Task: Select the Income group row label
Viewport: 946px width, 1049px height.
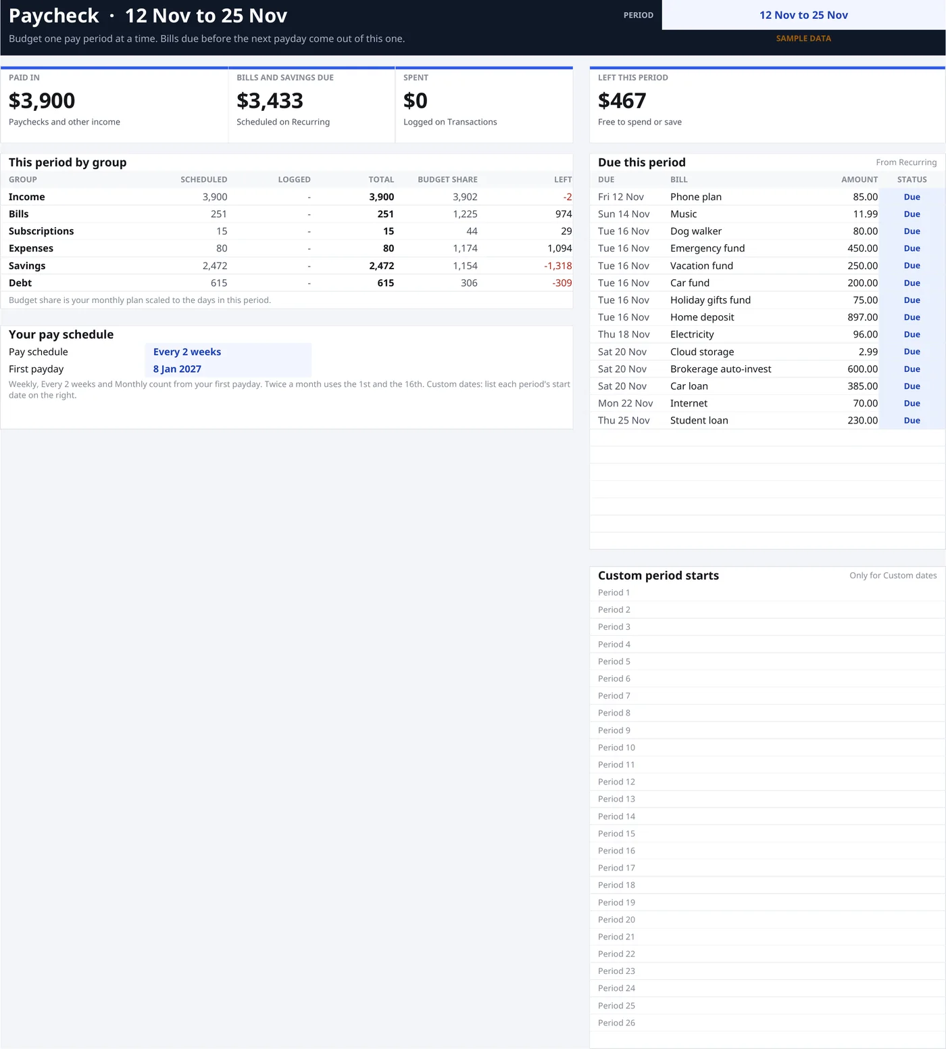Action: 27,197
